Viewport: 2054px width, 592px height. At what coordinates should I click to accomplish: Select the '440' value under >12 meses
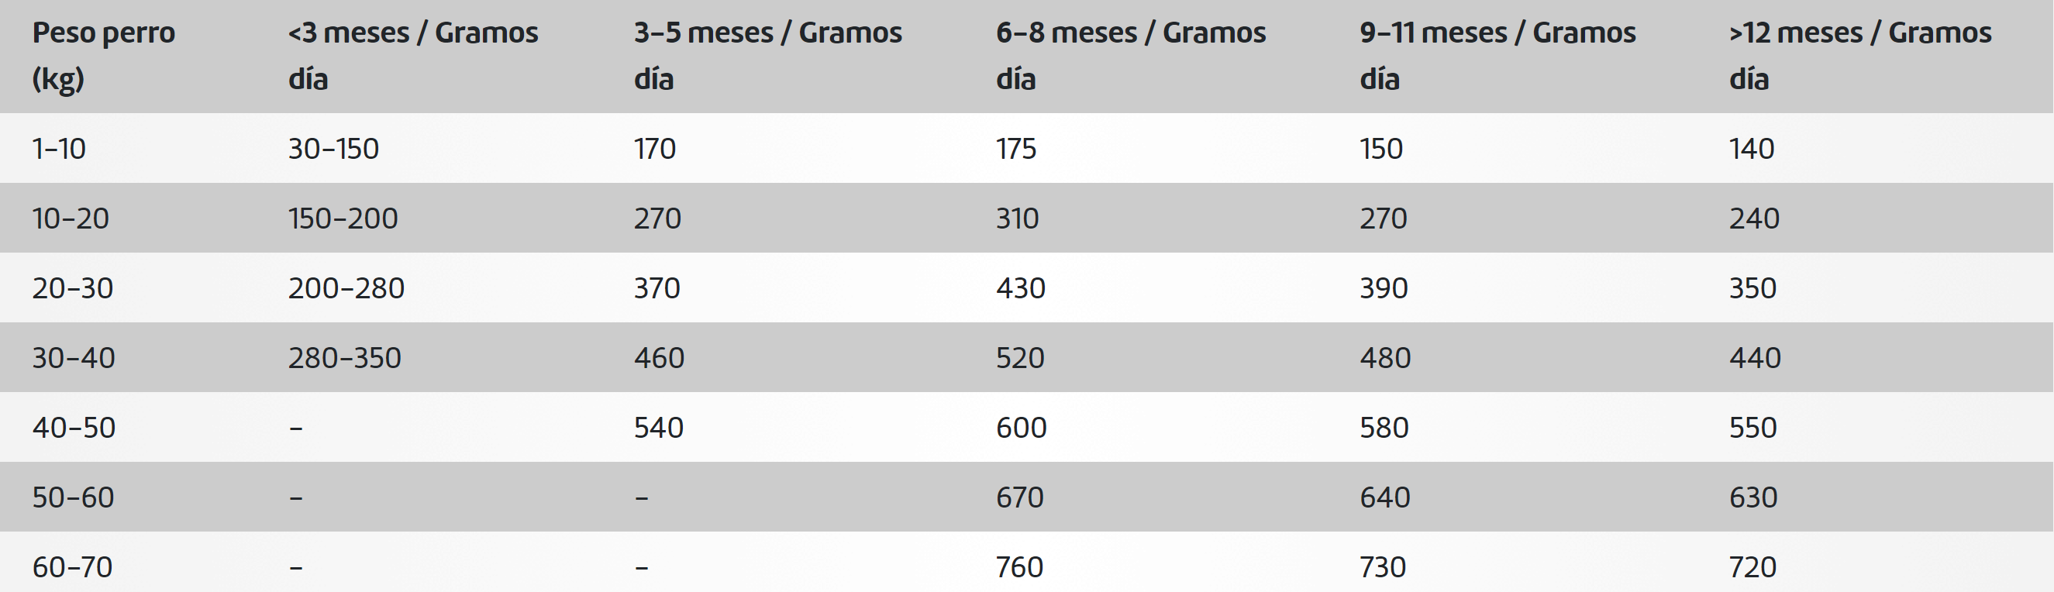(1755, 358)
